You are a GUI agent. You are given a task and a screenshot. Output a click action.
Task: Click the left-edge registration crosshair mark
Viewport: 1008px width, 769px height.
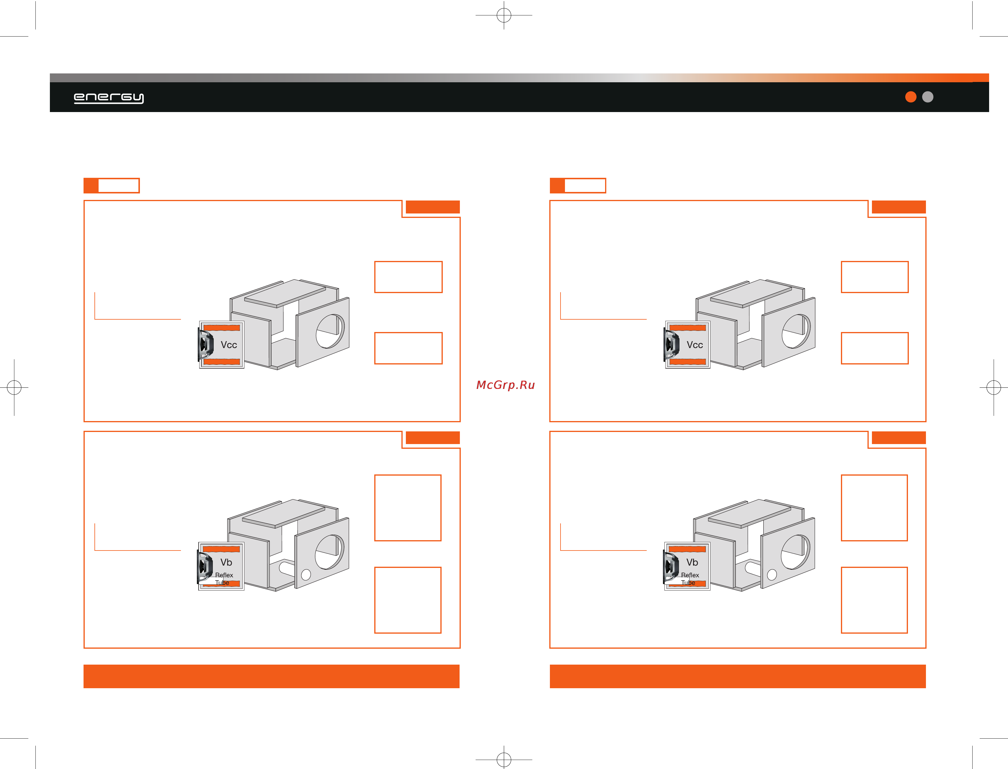coord(14,388)
